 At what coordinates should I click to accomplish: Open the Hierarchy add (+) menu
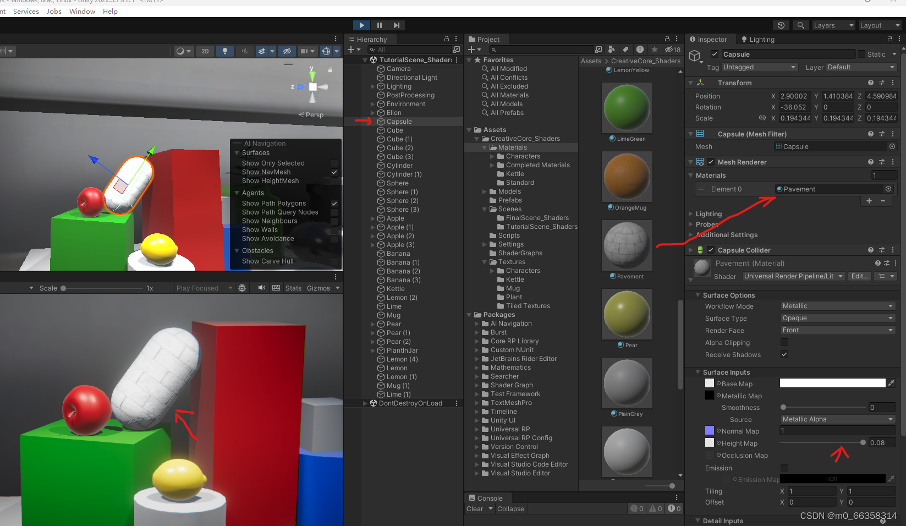(x=354, y=50)
